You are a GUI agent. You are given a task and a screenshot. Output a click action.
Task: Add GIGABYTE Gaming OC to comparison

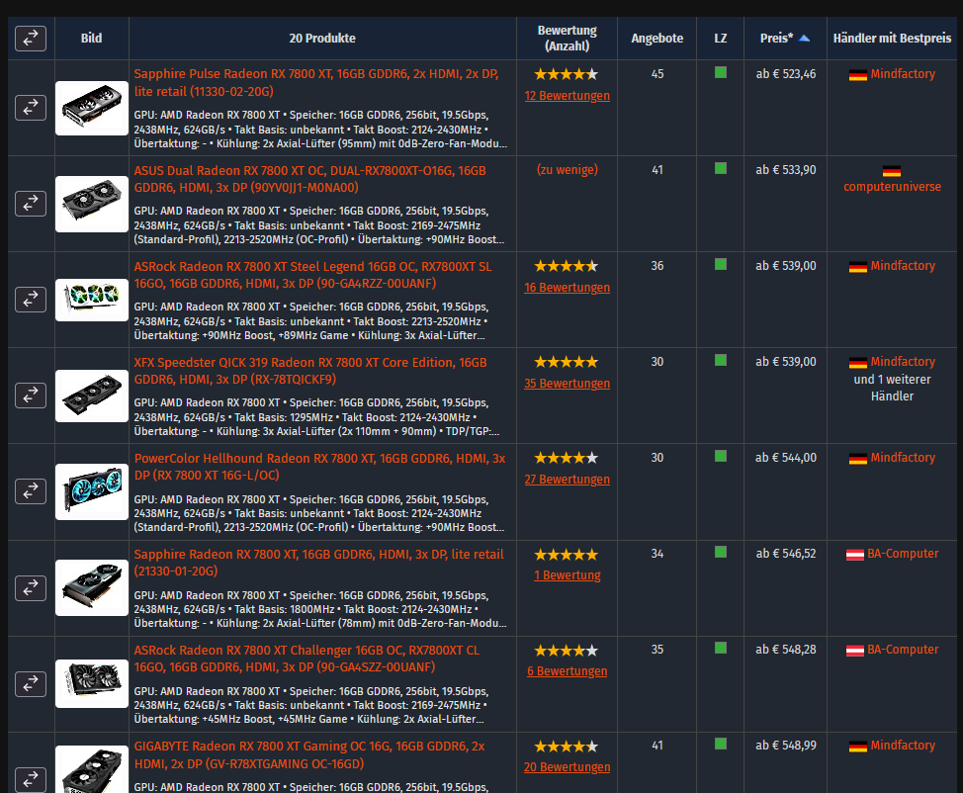tap(31, 779)
